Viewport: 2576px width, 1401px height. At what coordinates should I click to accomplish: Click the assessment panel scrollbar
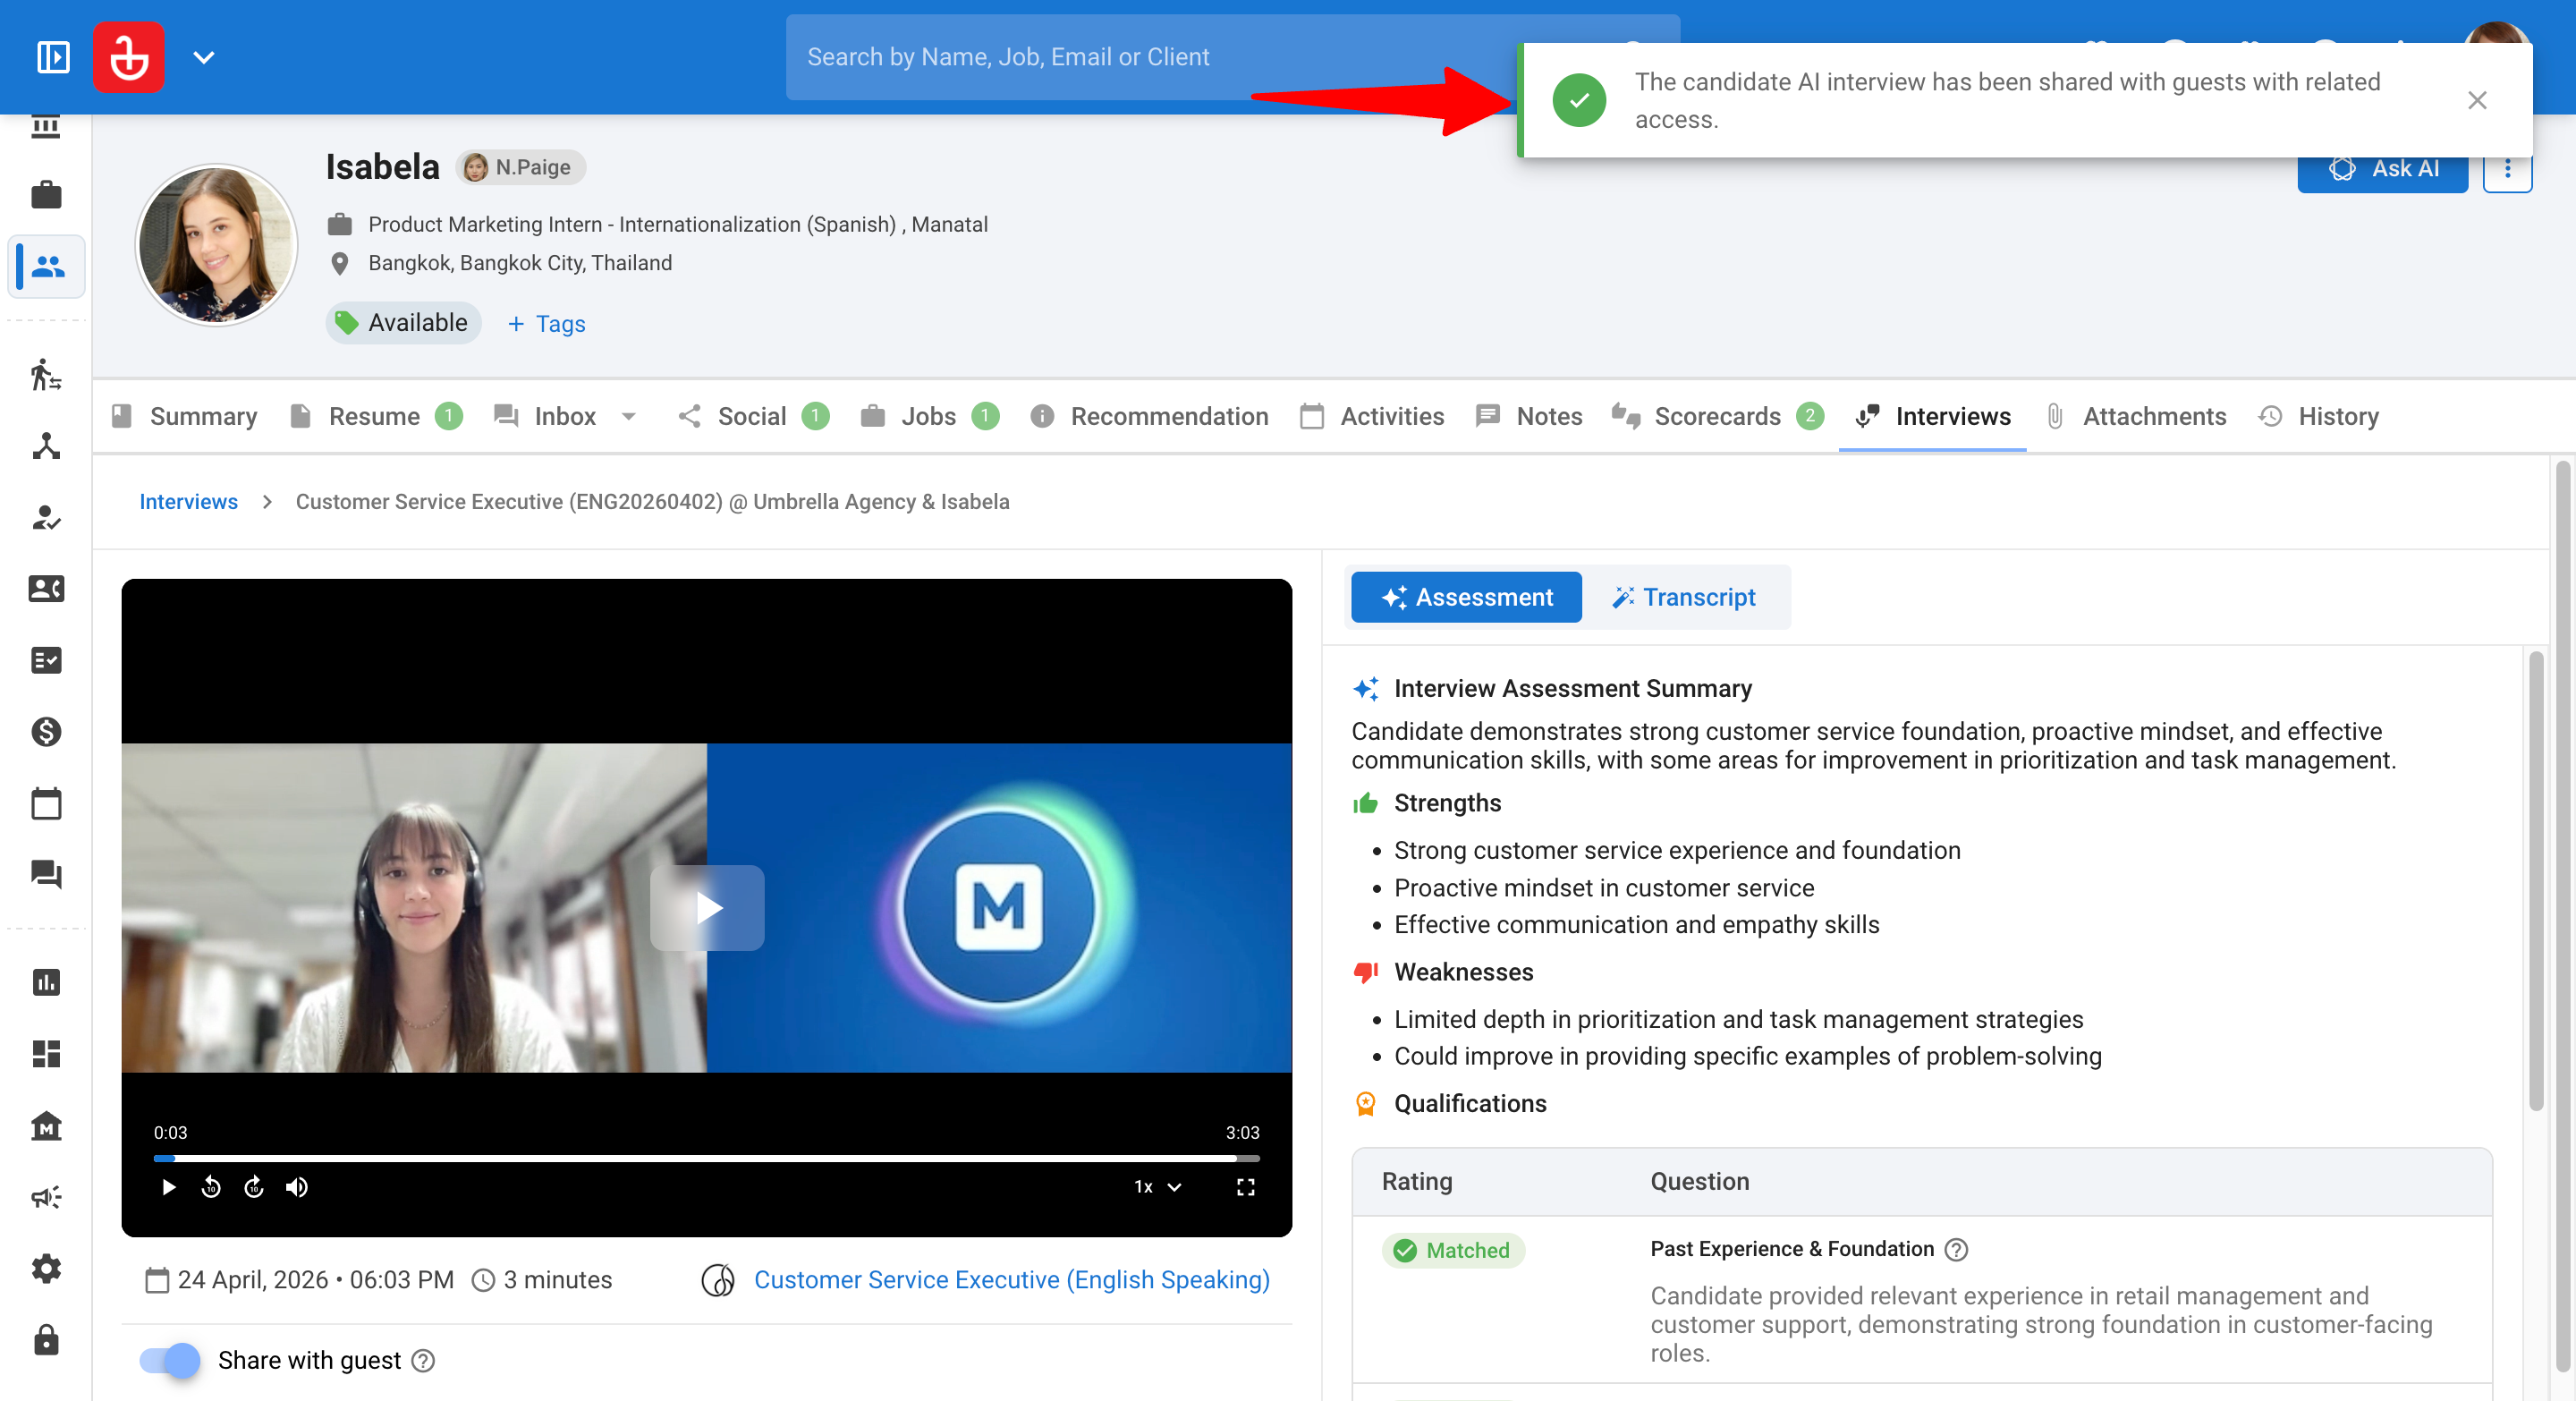pos(2535,880)
